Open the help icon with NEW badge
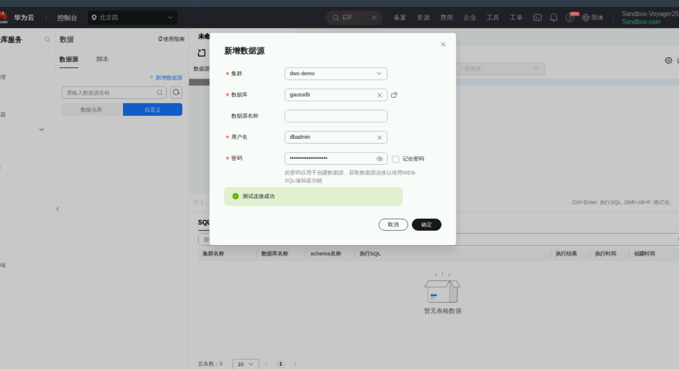Screen dimensions: 679x369 pyautogui.click(x=570, y=18)
